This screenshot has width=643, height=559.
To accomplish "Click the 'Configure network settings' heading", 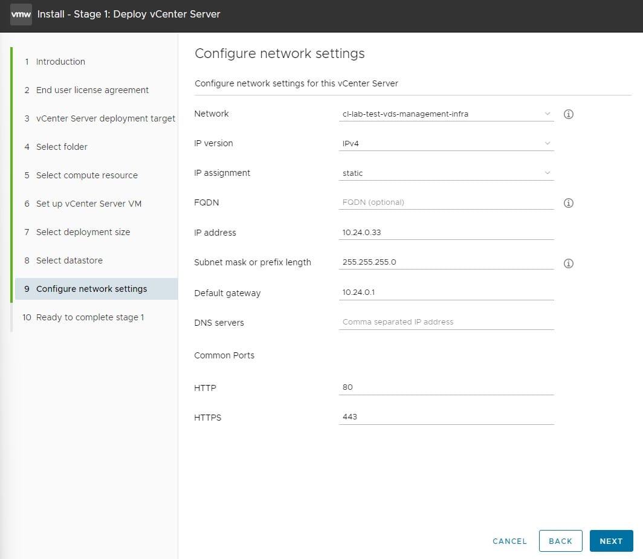I will (x=280, y=54).
